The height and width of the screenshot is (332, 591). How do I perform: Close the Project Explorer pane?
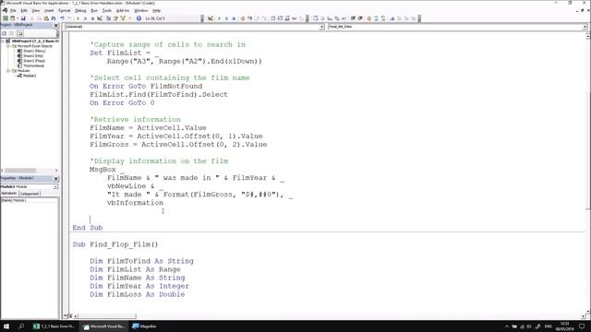(56, 25)
